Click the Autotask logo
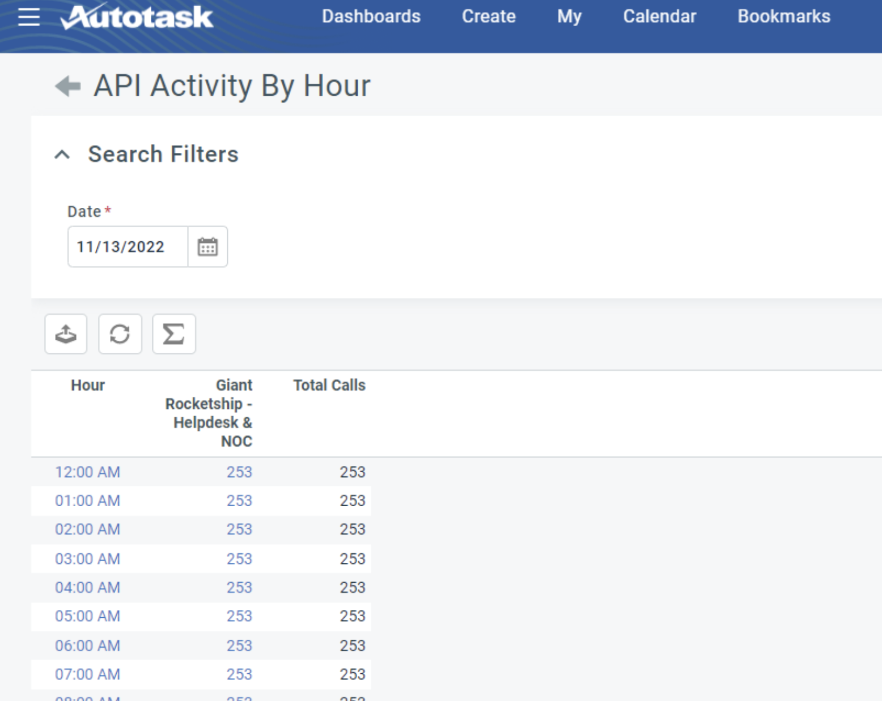The image size is (882, 701). pos(137,17)
